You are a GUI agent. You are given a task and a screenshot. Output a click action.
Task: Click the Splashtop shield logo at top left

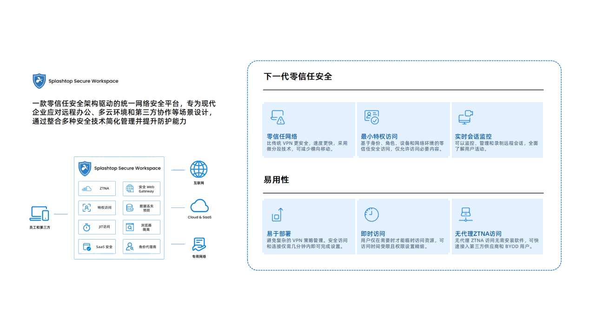point(39,81)
